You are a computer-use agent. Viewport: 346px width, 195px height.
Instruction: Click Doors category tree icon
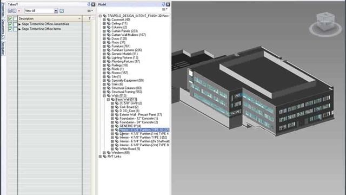coord(109,38)
